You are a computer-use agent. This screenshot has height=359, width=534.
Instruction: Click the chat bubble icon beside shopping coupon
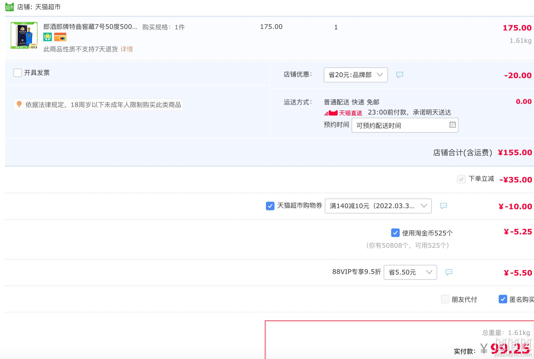coord(443,206)
